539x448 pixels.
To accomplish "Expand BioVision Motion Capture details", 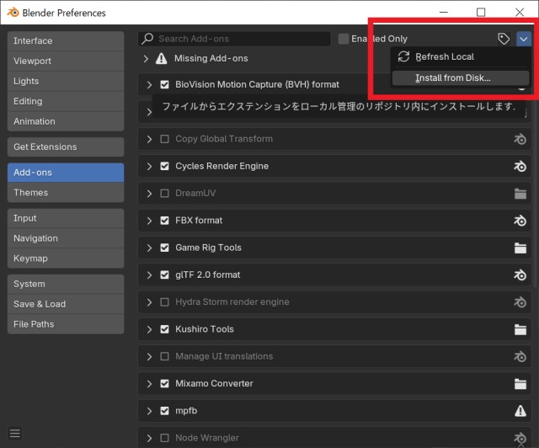I will [x=149, y=84].
